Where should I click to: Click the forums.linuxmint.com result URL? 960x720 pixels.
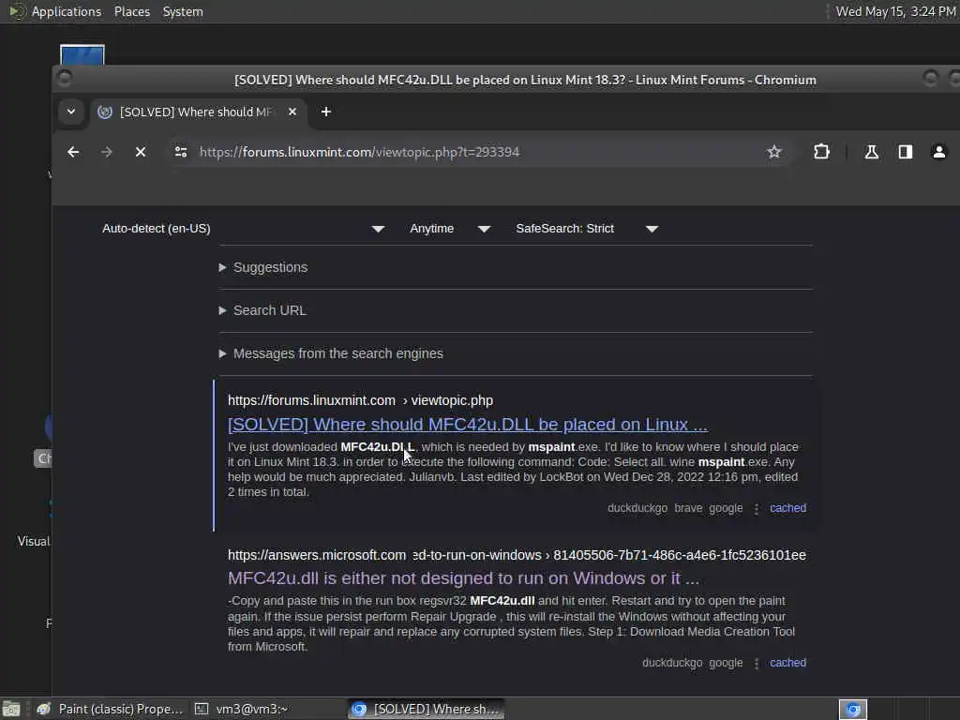coord(360,400)
